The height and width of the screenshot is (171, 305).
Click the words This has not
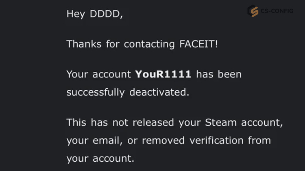click(x=97, y=122)
